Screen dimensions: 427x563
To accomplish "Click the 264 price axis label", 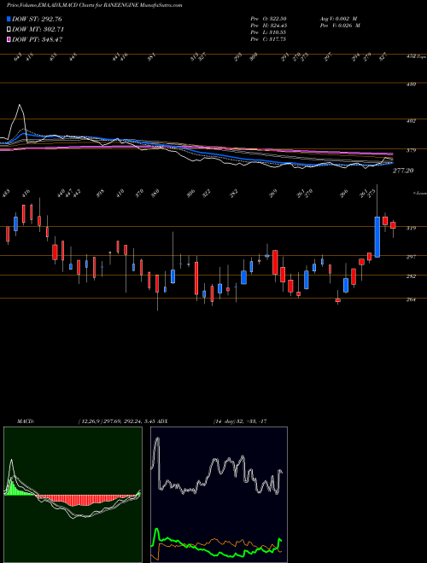I will (x=412, y=299).
